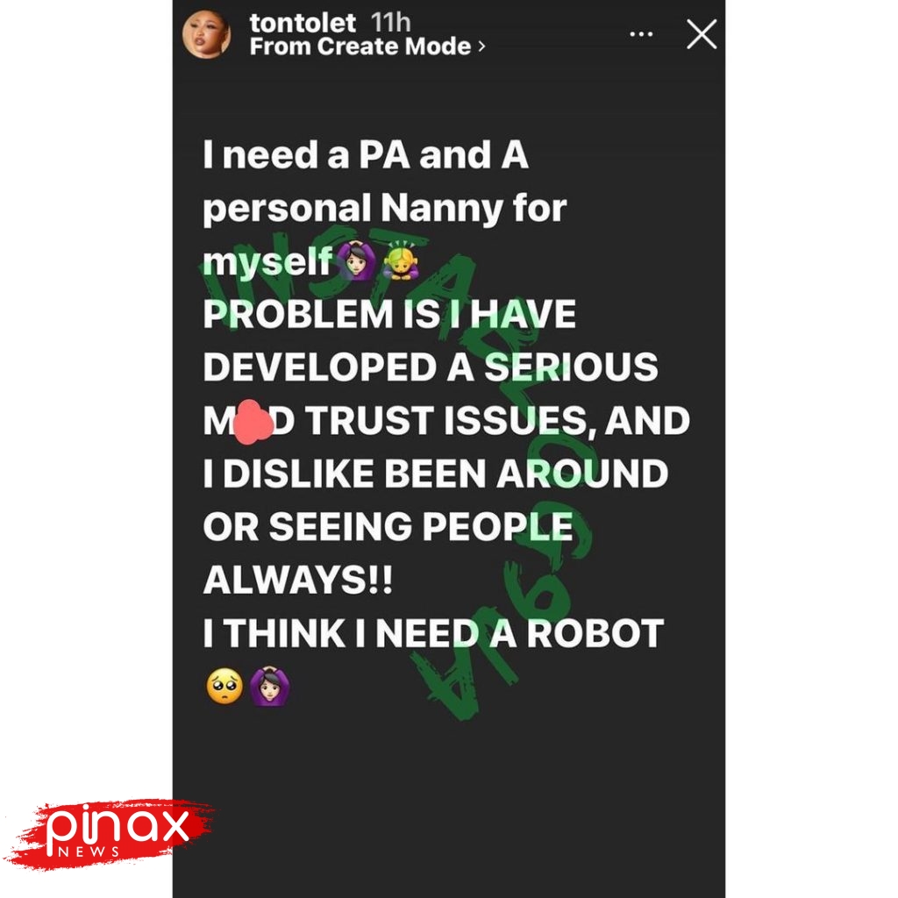
Task: Click the green-haired bowing emoji
Action: point(401,260)
